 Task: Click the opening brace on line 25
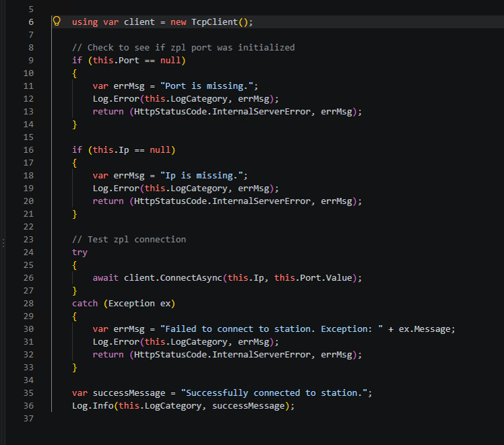(x=75, y=265)
